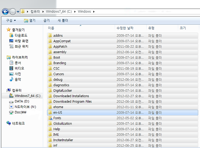Click the addins folder icon
The width and height of the screenshot is (200, 148).
coord(50,35)
